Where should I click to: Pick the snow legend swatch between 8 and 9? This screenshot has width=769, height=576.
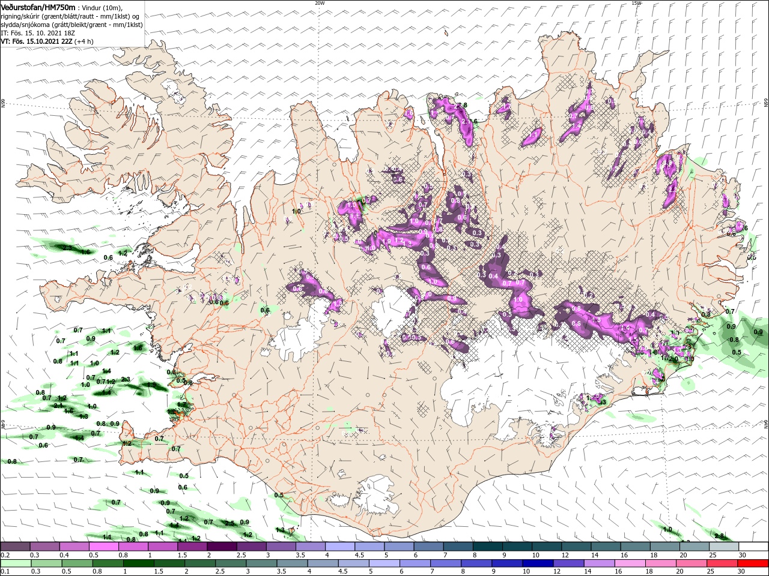pos(488,547)
